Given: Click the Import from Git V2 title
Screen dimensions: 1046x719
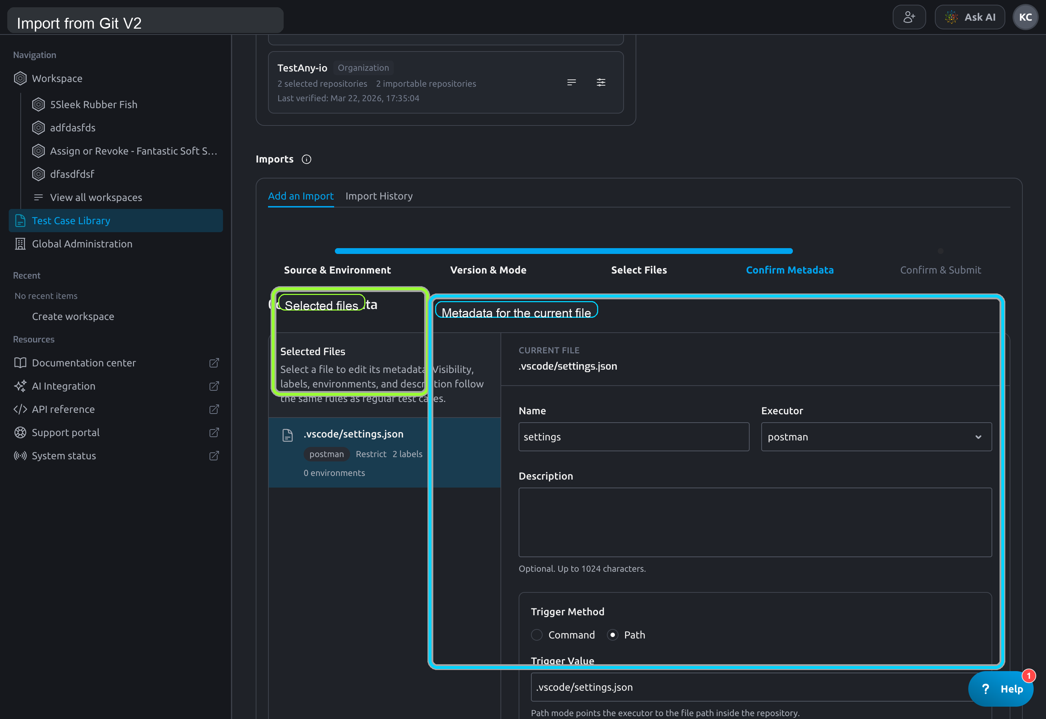Looking at the screenshot, I should click(79, 23).
